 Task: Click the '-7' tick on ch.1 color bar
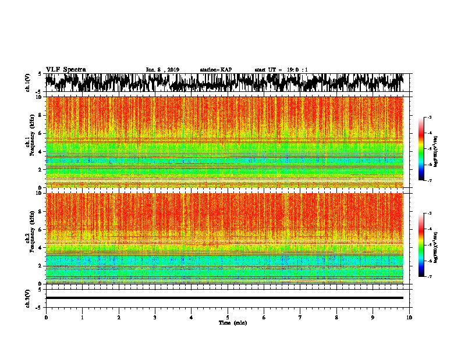coord(430,180)
